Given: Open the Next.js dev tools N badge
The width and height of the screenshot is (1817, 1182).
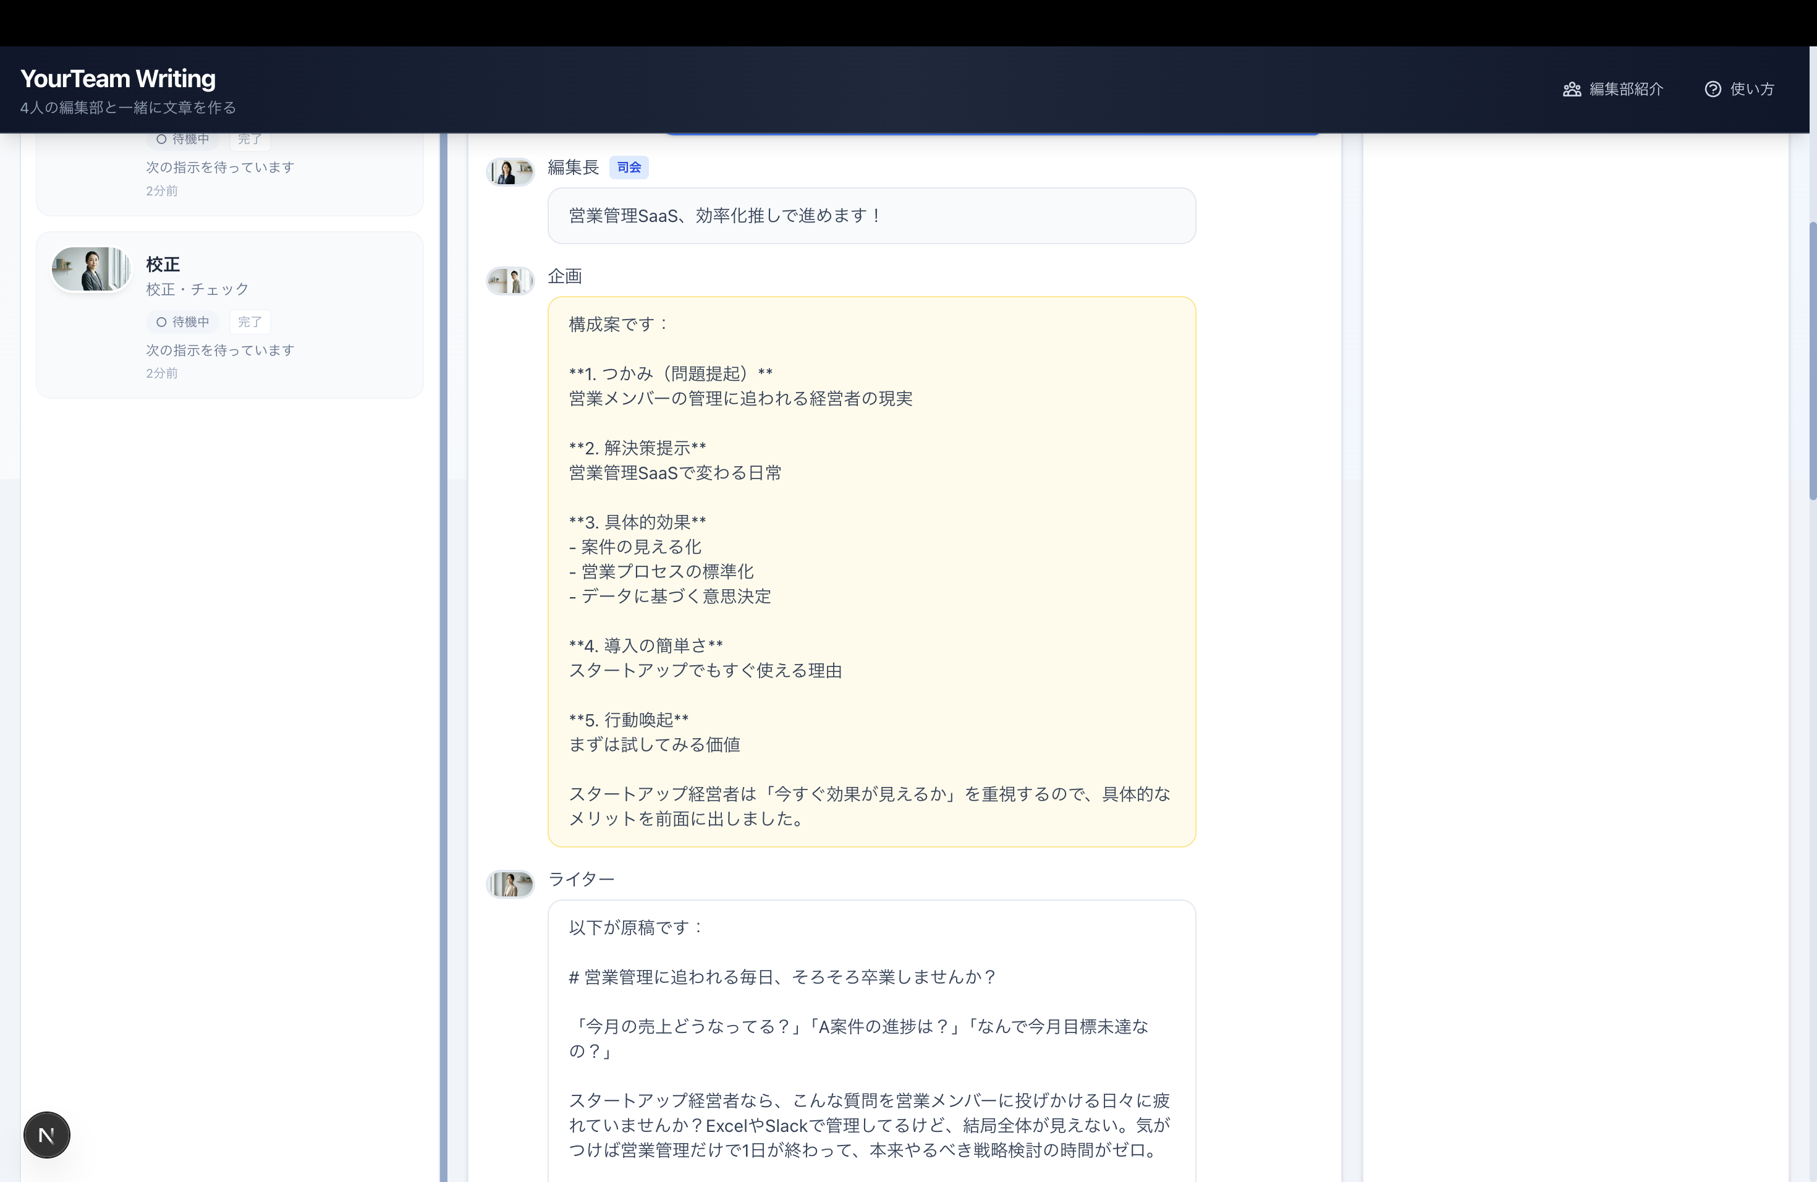Looking at the screenshot, I should tap(46, 1134).
